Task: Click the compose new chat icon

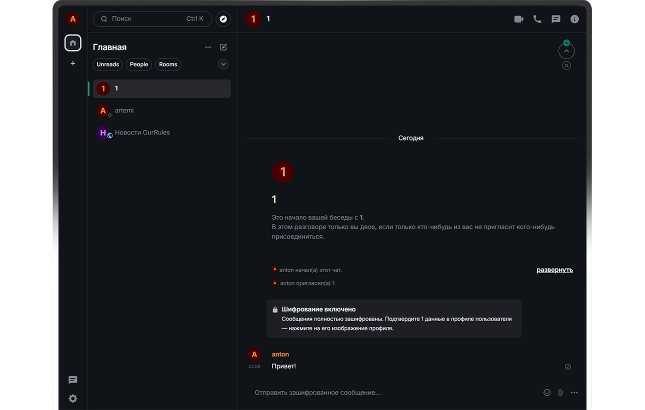Action: point(223,47)
